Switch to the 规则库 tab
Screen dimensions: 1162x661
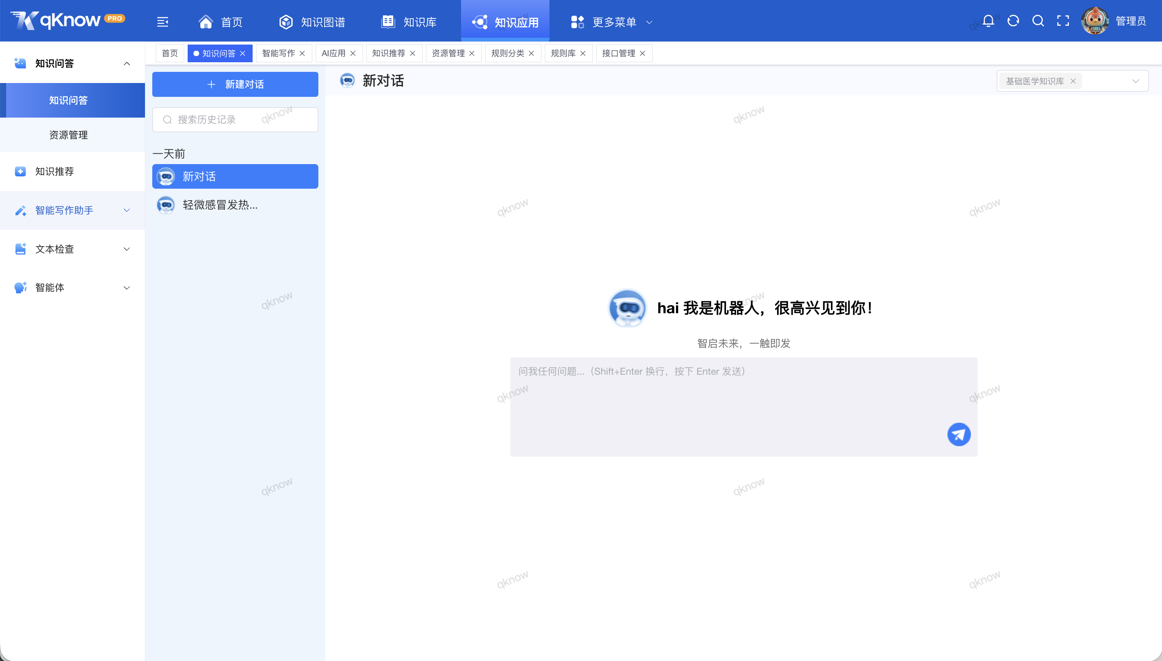tap(563, 53)
